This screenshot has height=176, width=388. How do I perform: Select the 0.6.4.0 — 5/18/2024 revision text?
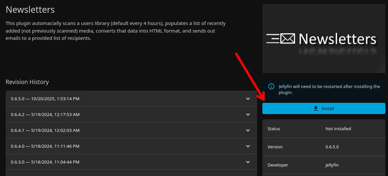click(x=45, y=146)
